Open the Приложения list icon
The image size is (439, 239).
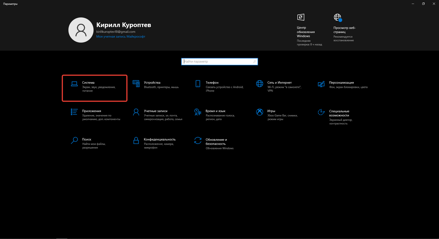point(74,112)
